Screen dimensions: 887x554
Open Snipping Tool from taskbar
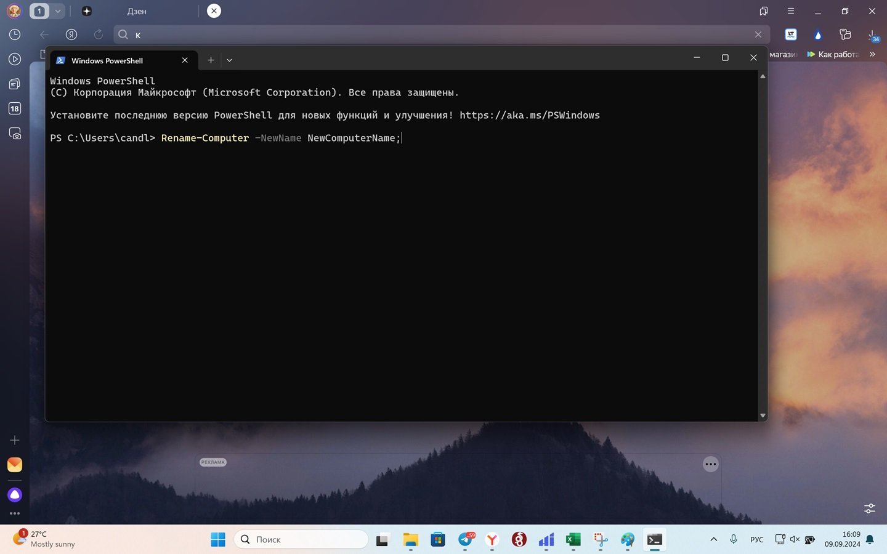601,540
